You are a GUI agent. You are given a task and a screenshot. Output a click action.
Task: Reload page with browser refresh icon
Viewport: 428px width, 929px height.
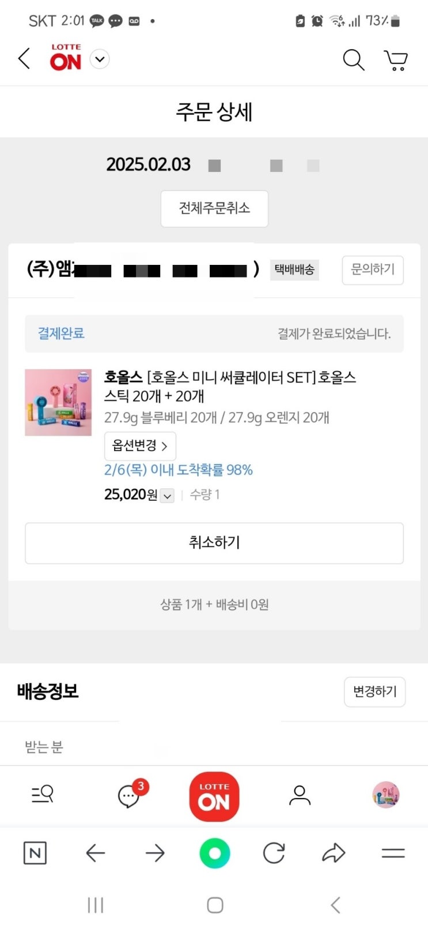coord(274,853)
